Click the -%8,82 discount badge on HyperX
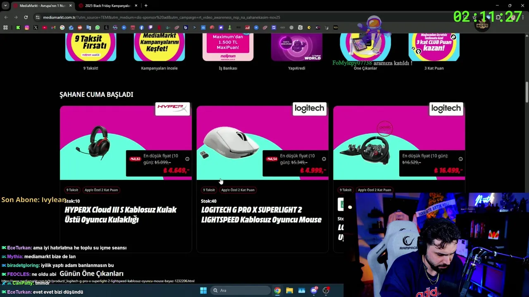This screenshot has height=297, width=529. pos(135,159)
